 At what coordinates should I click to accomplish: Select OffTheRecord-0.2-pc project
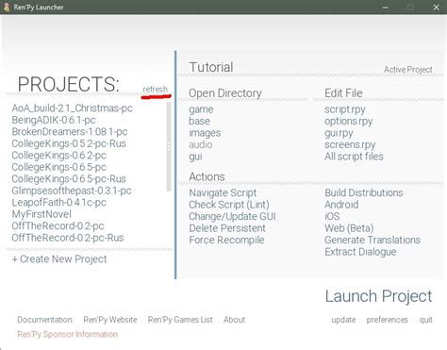pyautogui.click(x=58, y=226)
